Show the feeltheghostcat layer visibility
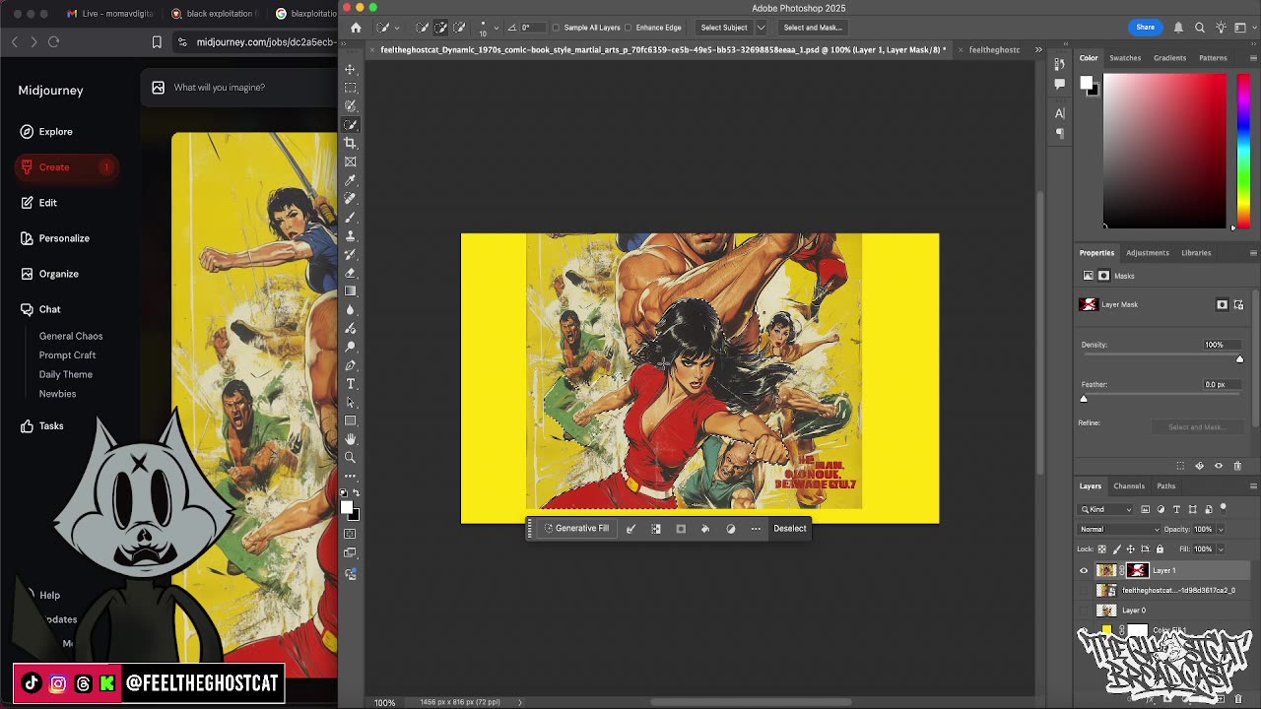1261x709 pixels. click(x=1084, y=590)
